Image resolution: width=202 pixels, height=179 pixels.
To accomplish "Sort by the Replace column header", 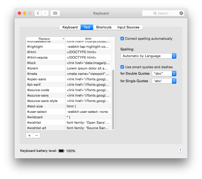I will pos(46,39).
